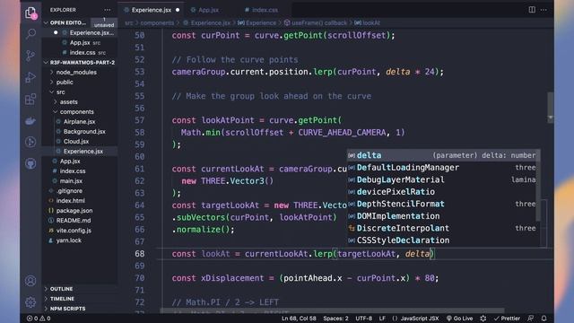Open the Search view in activity bar

pos(30,34)
